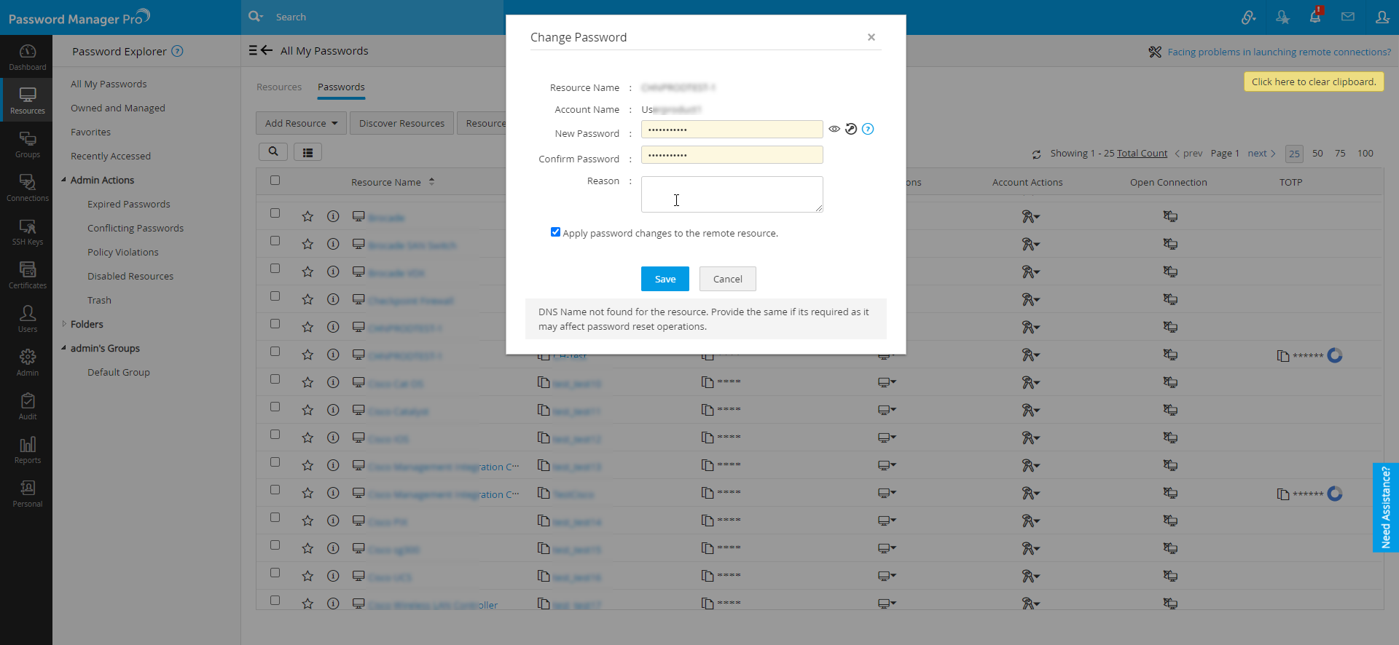Click the Need Assistance side tab
Viewport: 1399px width, 645px height.
pyautogui.click(x=1385, y=507)
